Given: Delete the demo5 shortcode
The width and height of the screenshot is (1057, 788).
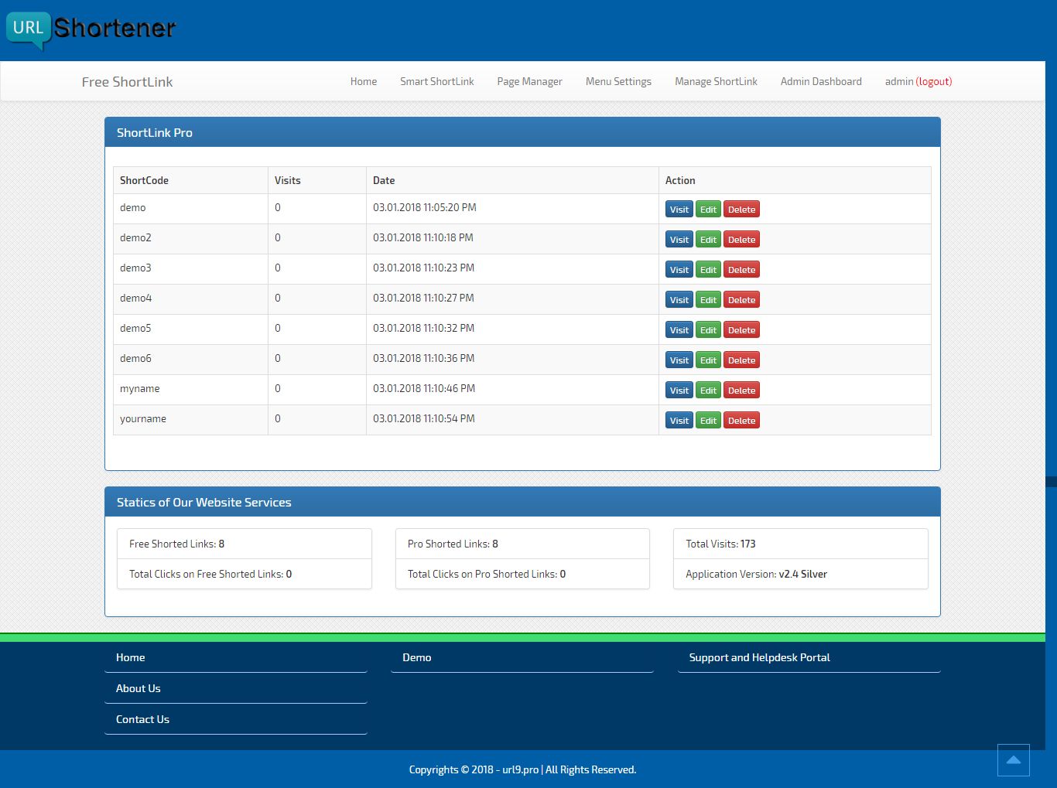Looking at the screenshot, I should [741, 330].
